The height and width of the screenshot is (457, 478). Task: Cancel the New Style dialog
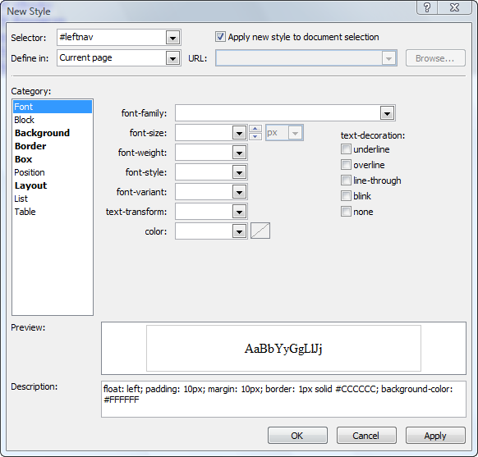coord(366,436)
